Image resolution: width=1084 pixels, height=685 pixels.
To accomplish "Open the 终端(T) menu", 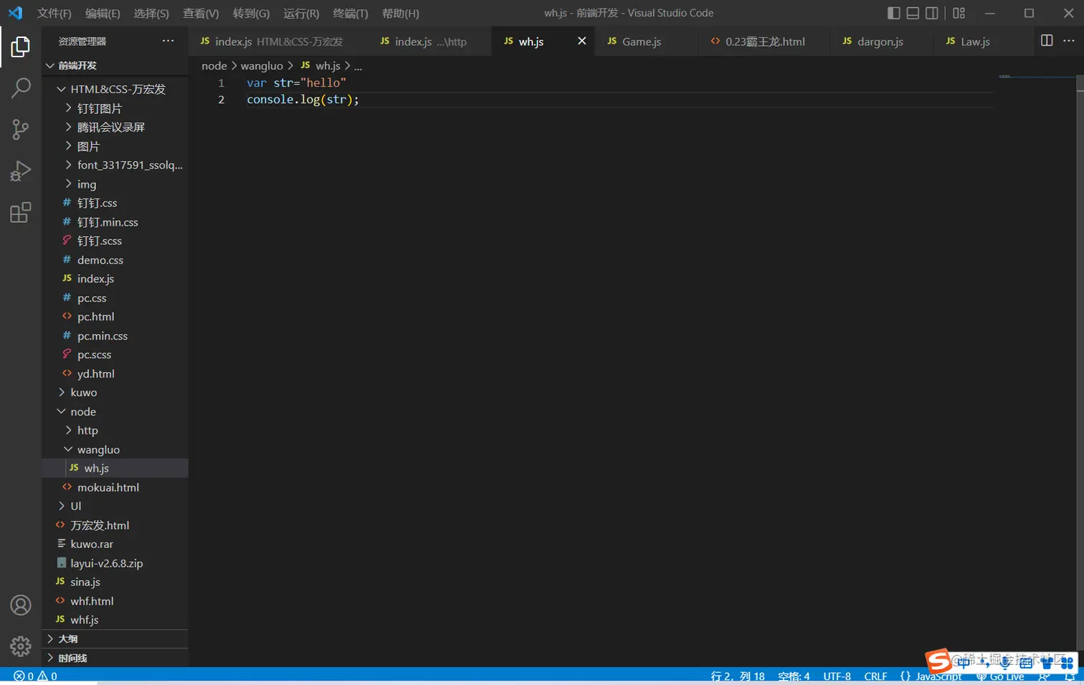I will (351, 13).
